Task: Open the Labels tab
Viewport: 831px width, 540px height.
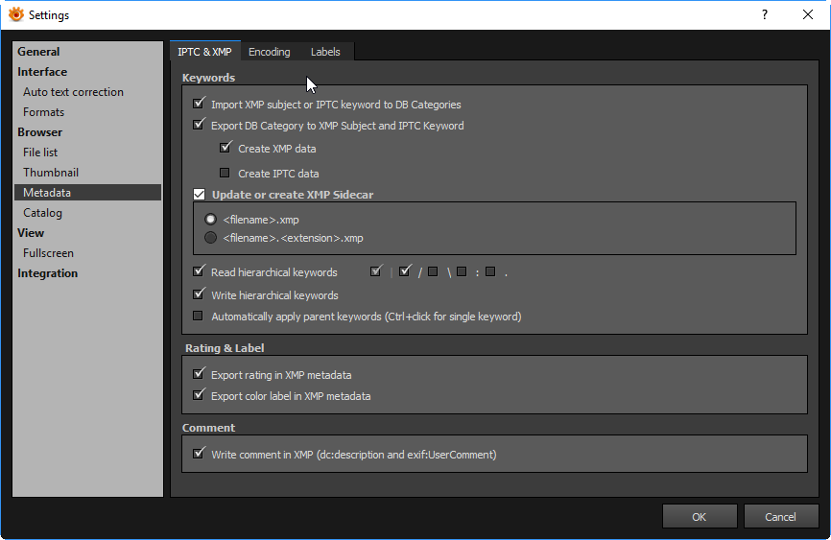Action: 325,52
